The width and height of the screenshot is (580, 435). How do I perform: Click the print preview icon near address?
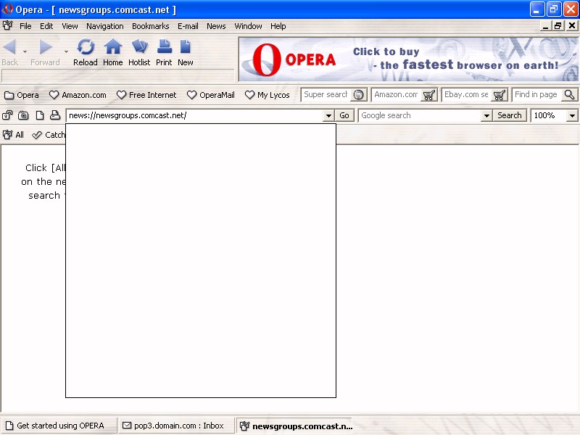click(x=55, y=115)
